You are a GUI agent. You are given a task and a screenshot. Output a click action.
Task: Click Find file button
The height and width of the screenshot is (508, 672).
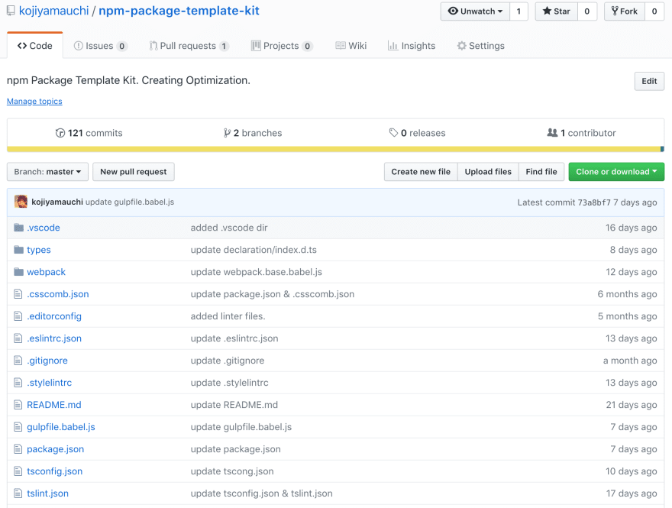coord(541,171)
